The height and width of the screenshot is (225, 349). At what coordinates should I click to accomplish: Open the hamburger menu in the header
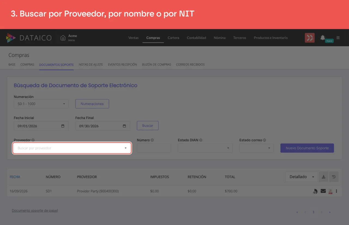tap(338, 38)
